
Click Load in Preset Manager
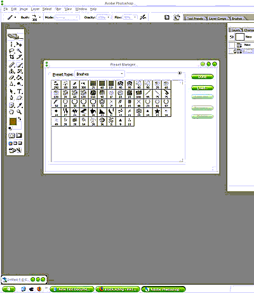tap(203, 88)
